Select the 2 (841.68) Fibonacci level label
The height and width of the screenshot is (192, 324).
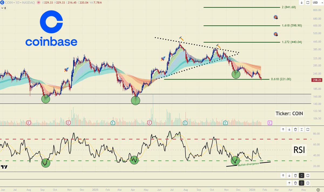point(289,7)
